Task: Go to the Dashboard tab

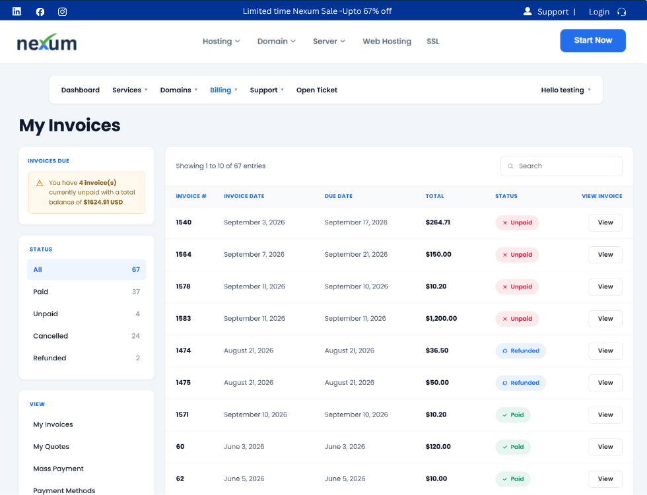Action: pos(81,90)
